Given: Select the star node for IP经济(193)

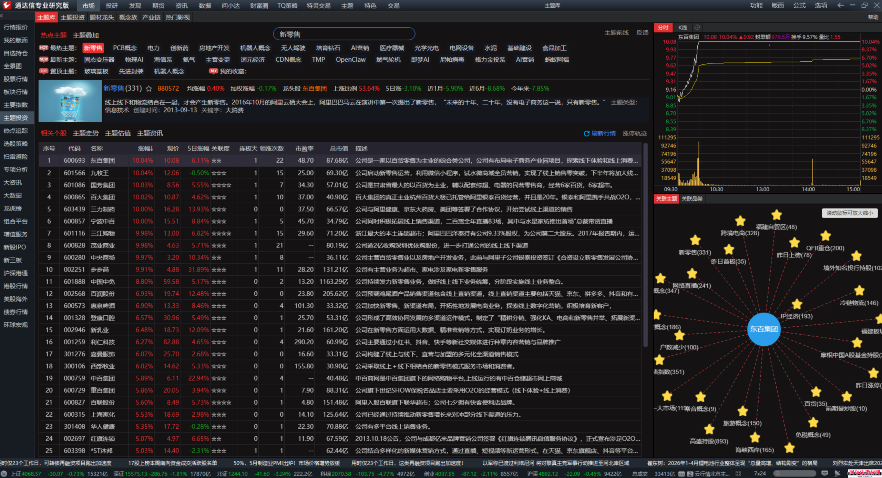Looking at the screenshot, I should pos(797,304).
